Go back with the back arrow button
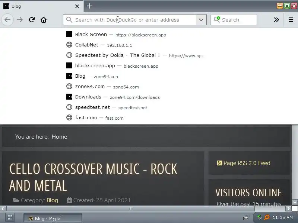 coord(7,20)
